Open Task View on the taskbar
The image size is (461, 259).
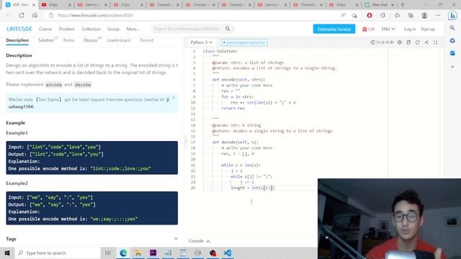(x=108, y=253)
